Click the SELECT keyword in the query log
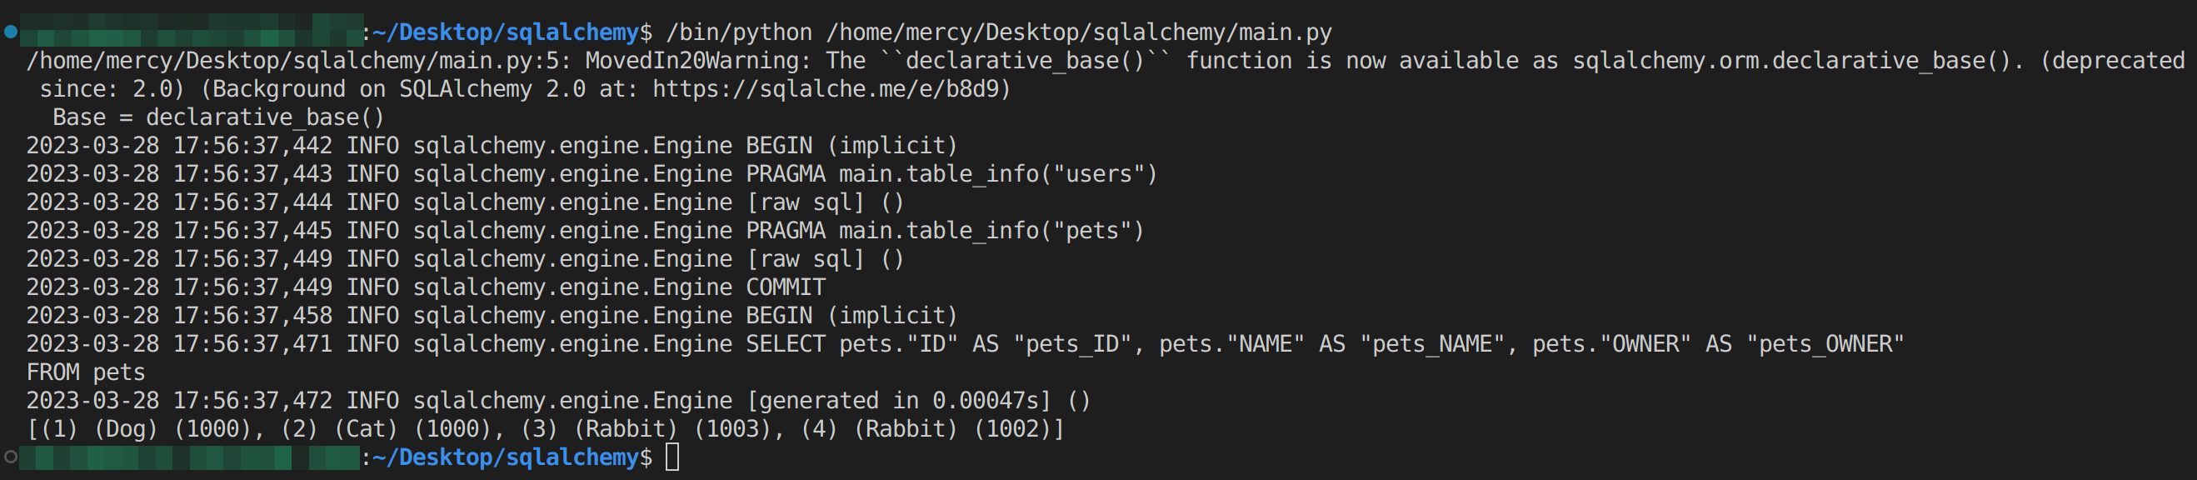The width and height of the screenshot is (2197, 480). pyautogui.click(x=786, y=344)
